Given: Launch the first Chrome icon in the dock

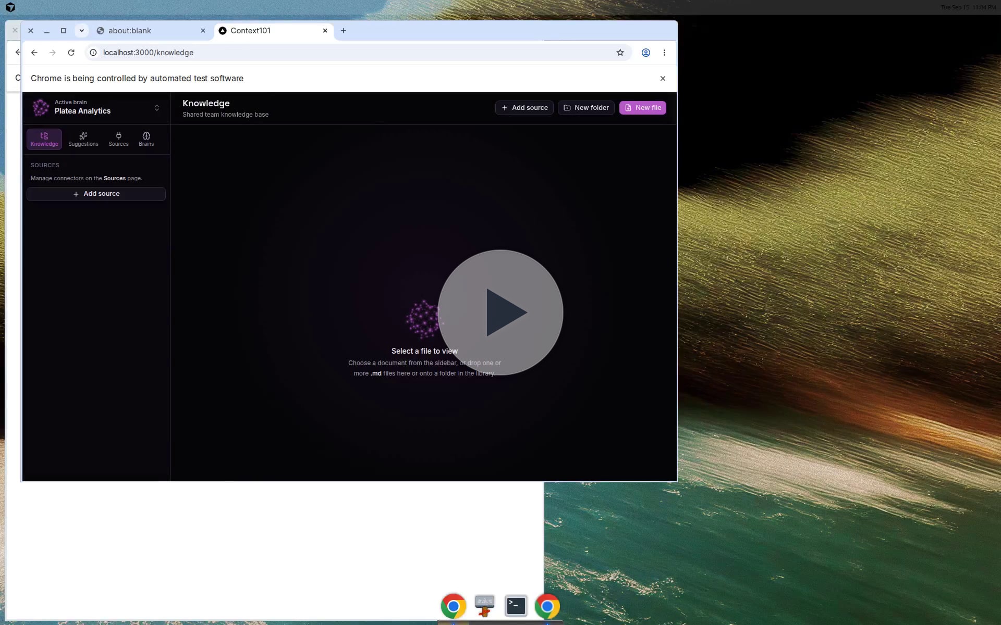Looking at the screenshot, I should click(x=453, y=606).
